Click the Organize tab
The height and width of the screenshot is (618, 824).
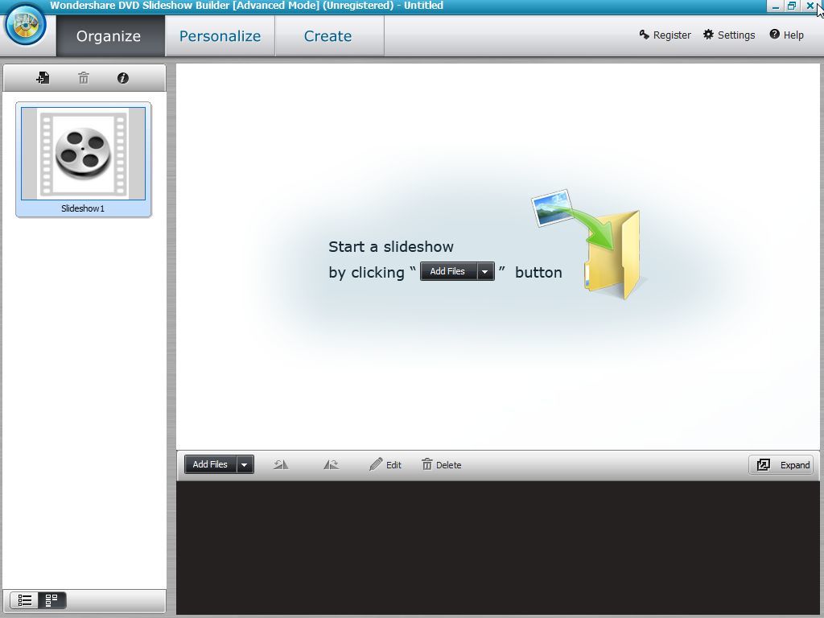coord(109,35)
